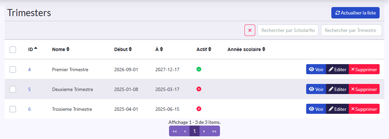Viewport: 389px width, 139px height.
Task: Click Voir for Troisieme Trimestre
Action: click(316, 109)
